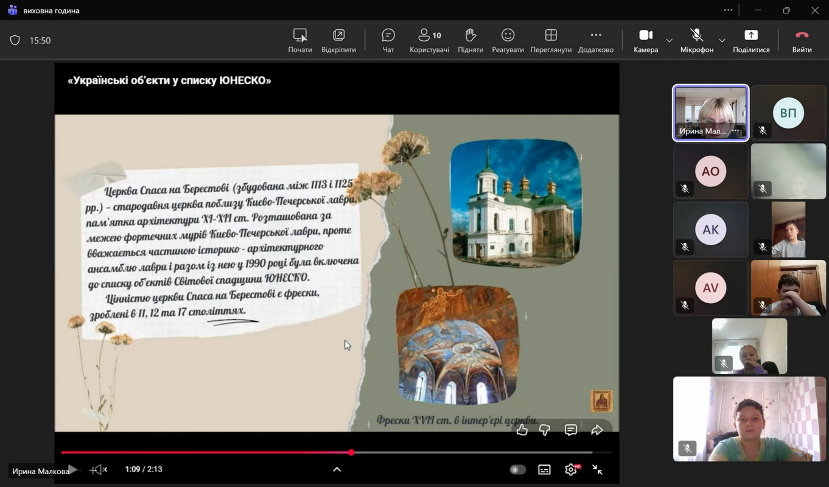The image size is (829, 487).
Task: Click the video thumbs-up like button
Action: point(522,430)
